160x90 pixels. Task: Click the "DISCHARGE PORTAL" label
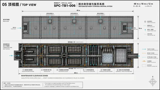point(134,29)
